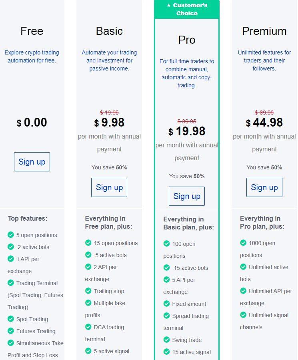This screenshot has width=298, height=360.
Task: Click checkmark icon next to 1000 open positions
Action: (243, 243)
